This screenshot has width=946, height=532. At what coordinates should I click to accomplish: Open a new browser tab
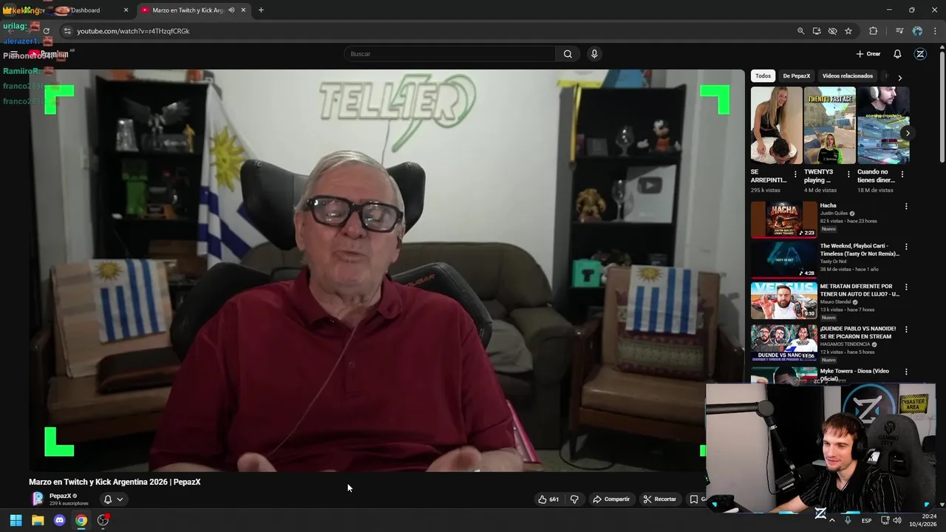pos(261,10)
